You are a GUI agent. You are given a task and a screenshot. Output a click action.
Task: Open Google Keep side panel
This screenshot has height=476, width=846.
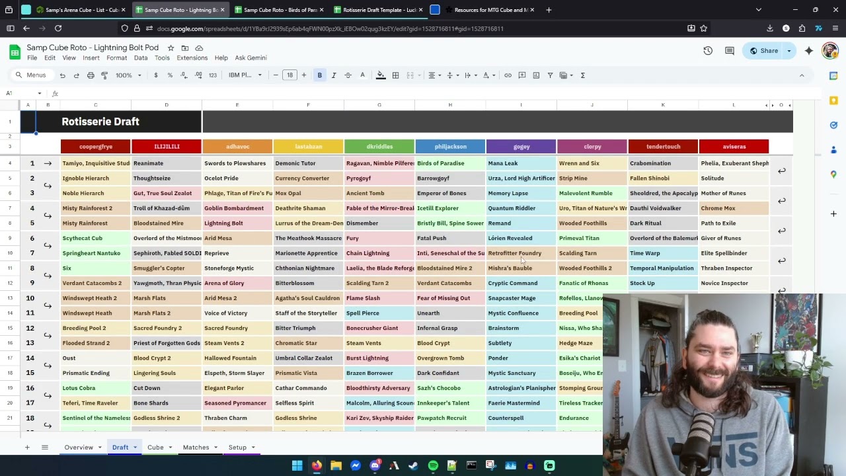(833, 100)
